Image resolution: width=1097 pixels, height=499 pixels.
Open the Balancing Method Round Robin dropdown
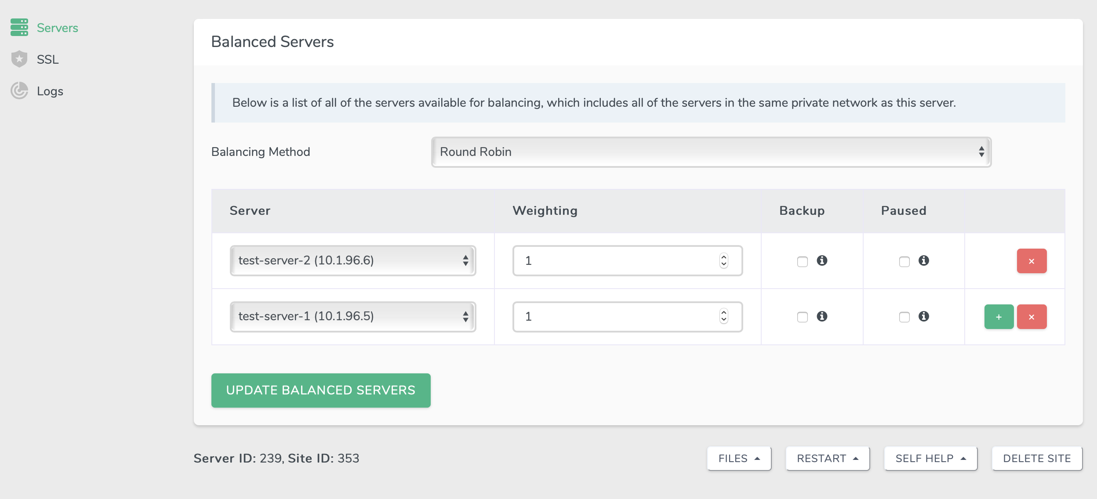tap(711, 152)
